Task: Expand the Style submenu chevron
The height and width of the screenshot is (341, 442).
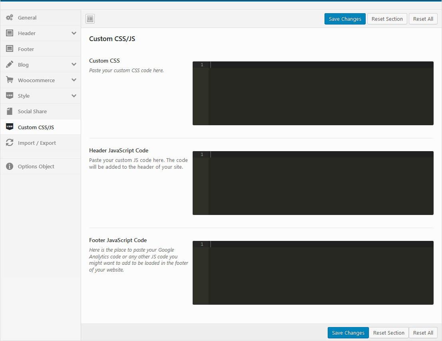Action: pyautogui.click(x=74, y=96)
